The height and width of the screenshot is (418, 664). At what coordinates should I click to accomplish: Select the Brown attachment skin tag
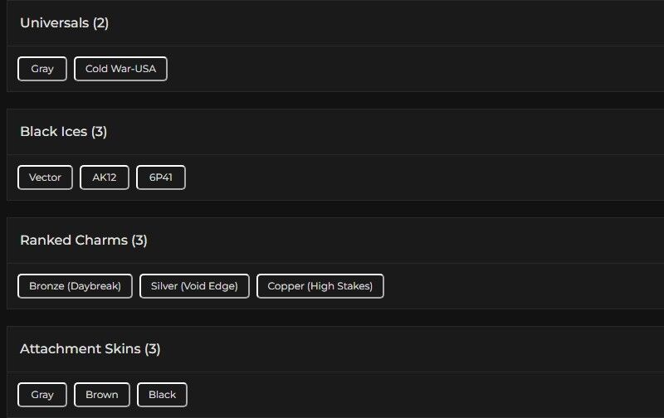tap(102, 395)
